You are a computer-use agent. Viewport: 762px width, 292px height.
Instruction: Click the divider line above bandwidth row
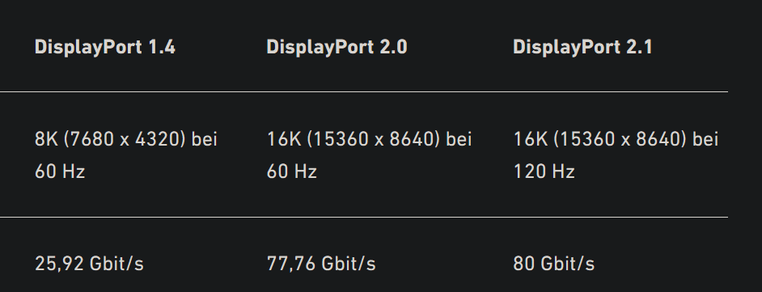point(363,217)
